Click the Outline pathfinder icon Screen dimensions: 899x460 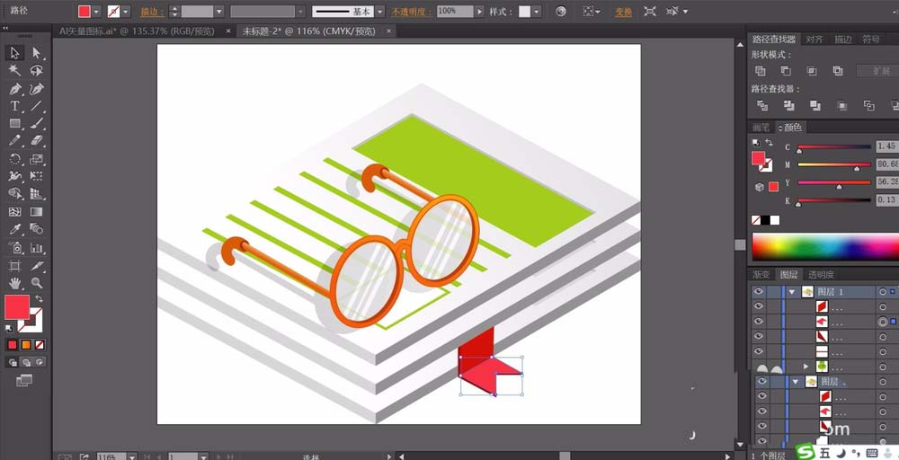(x=869, y=105)
